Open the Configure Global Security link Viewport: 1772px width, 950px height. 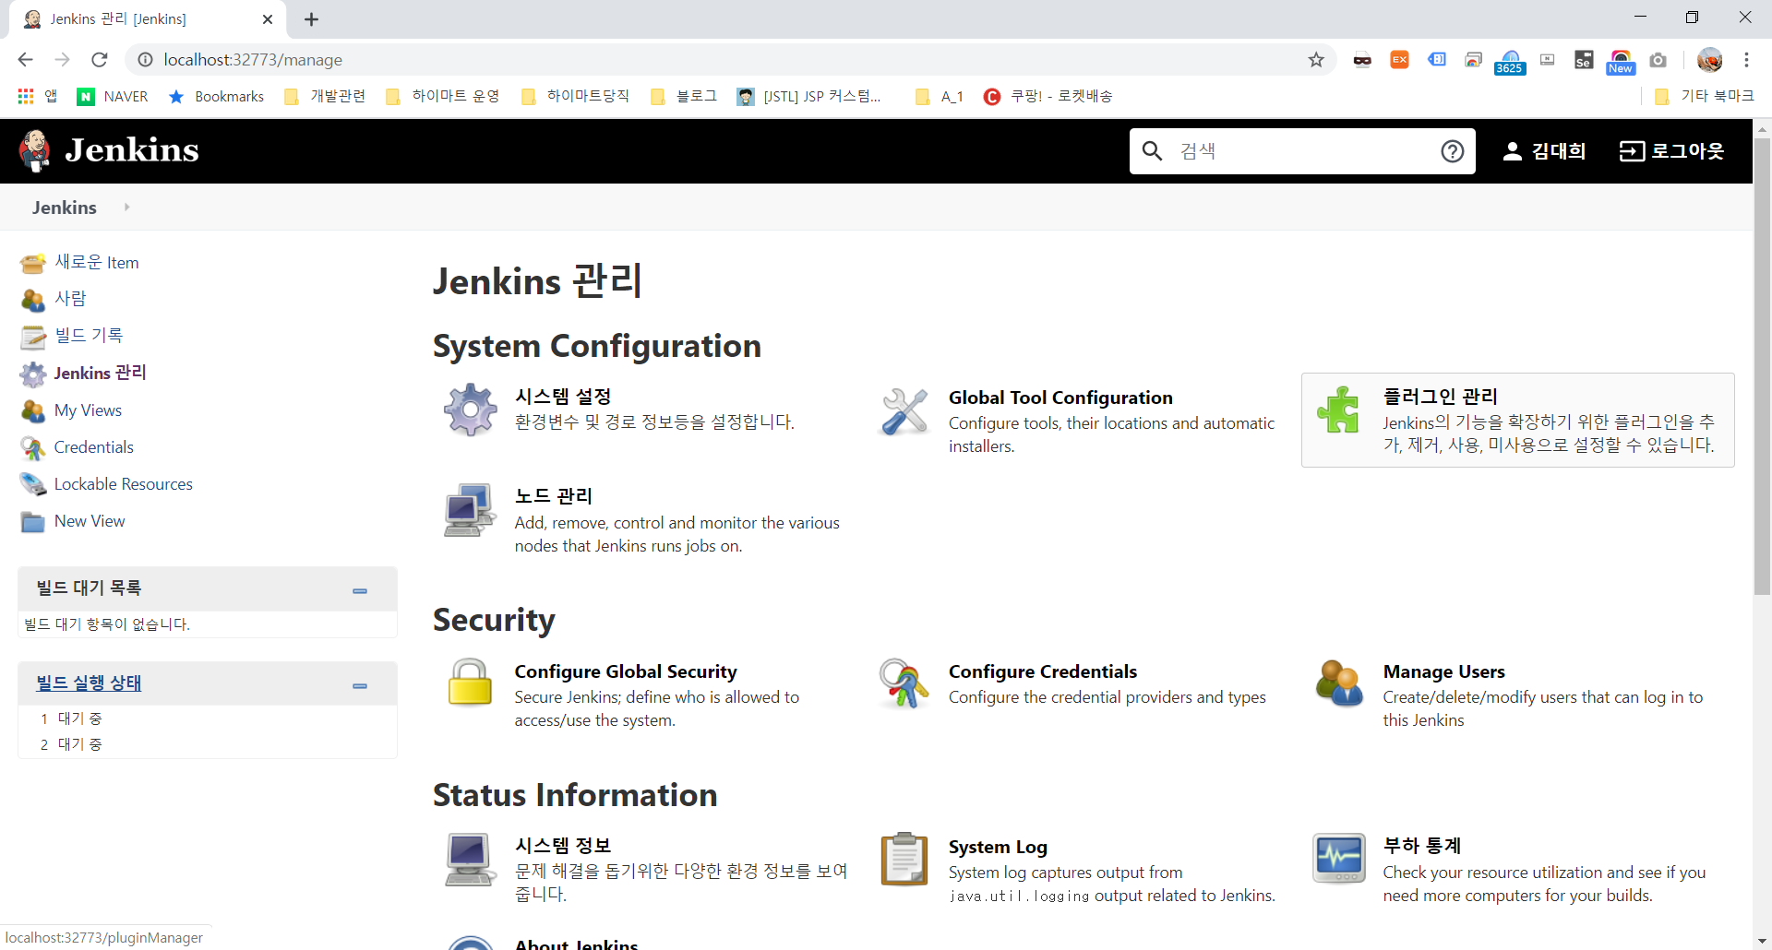pyautogui.click(x=626, y=671)
